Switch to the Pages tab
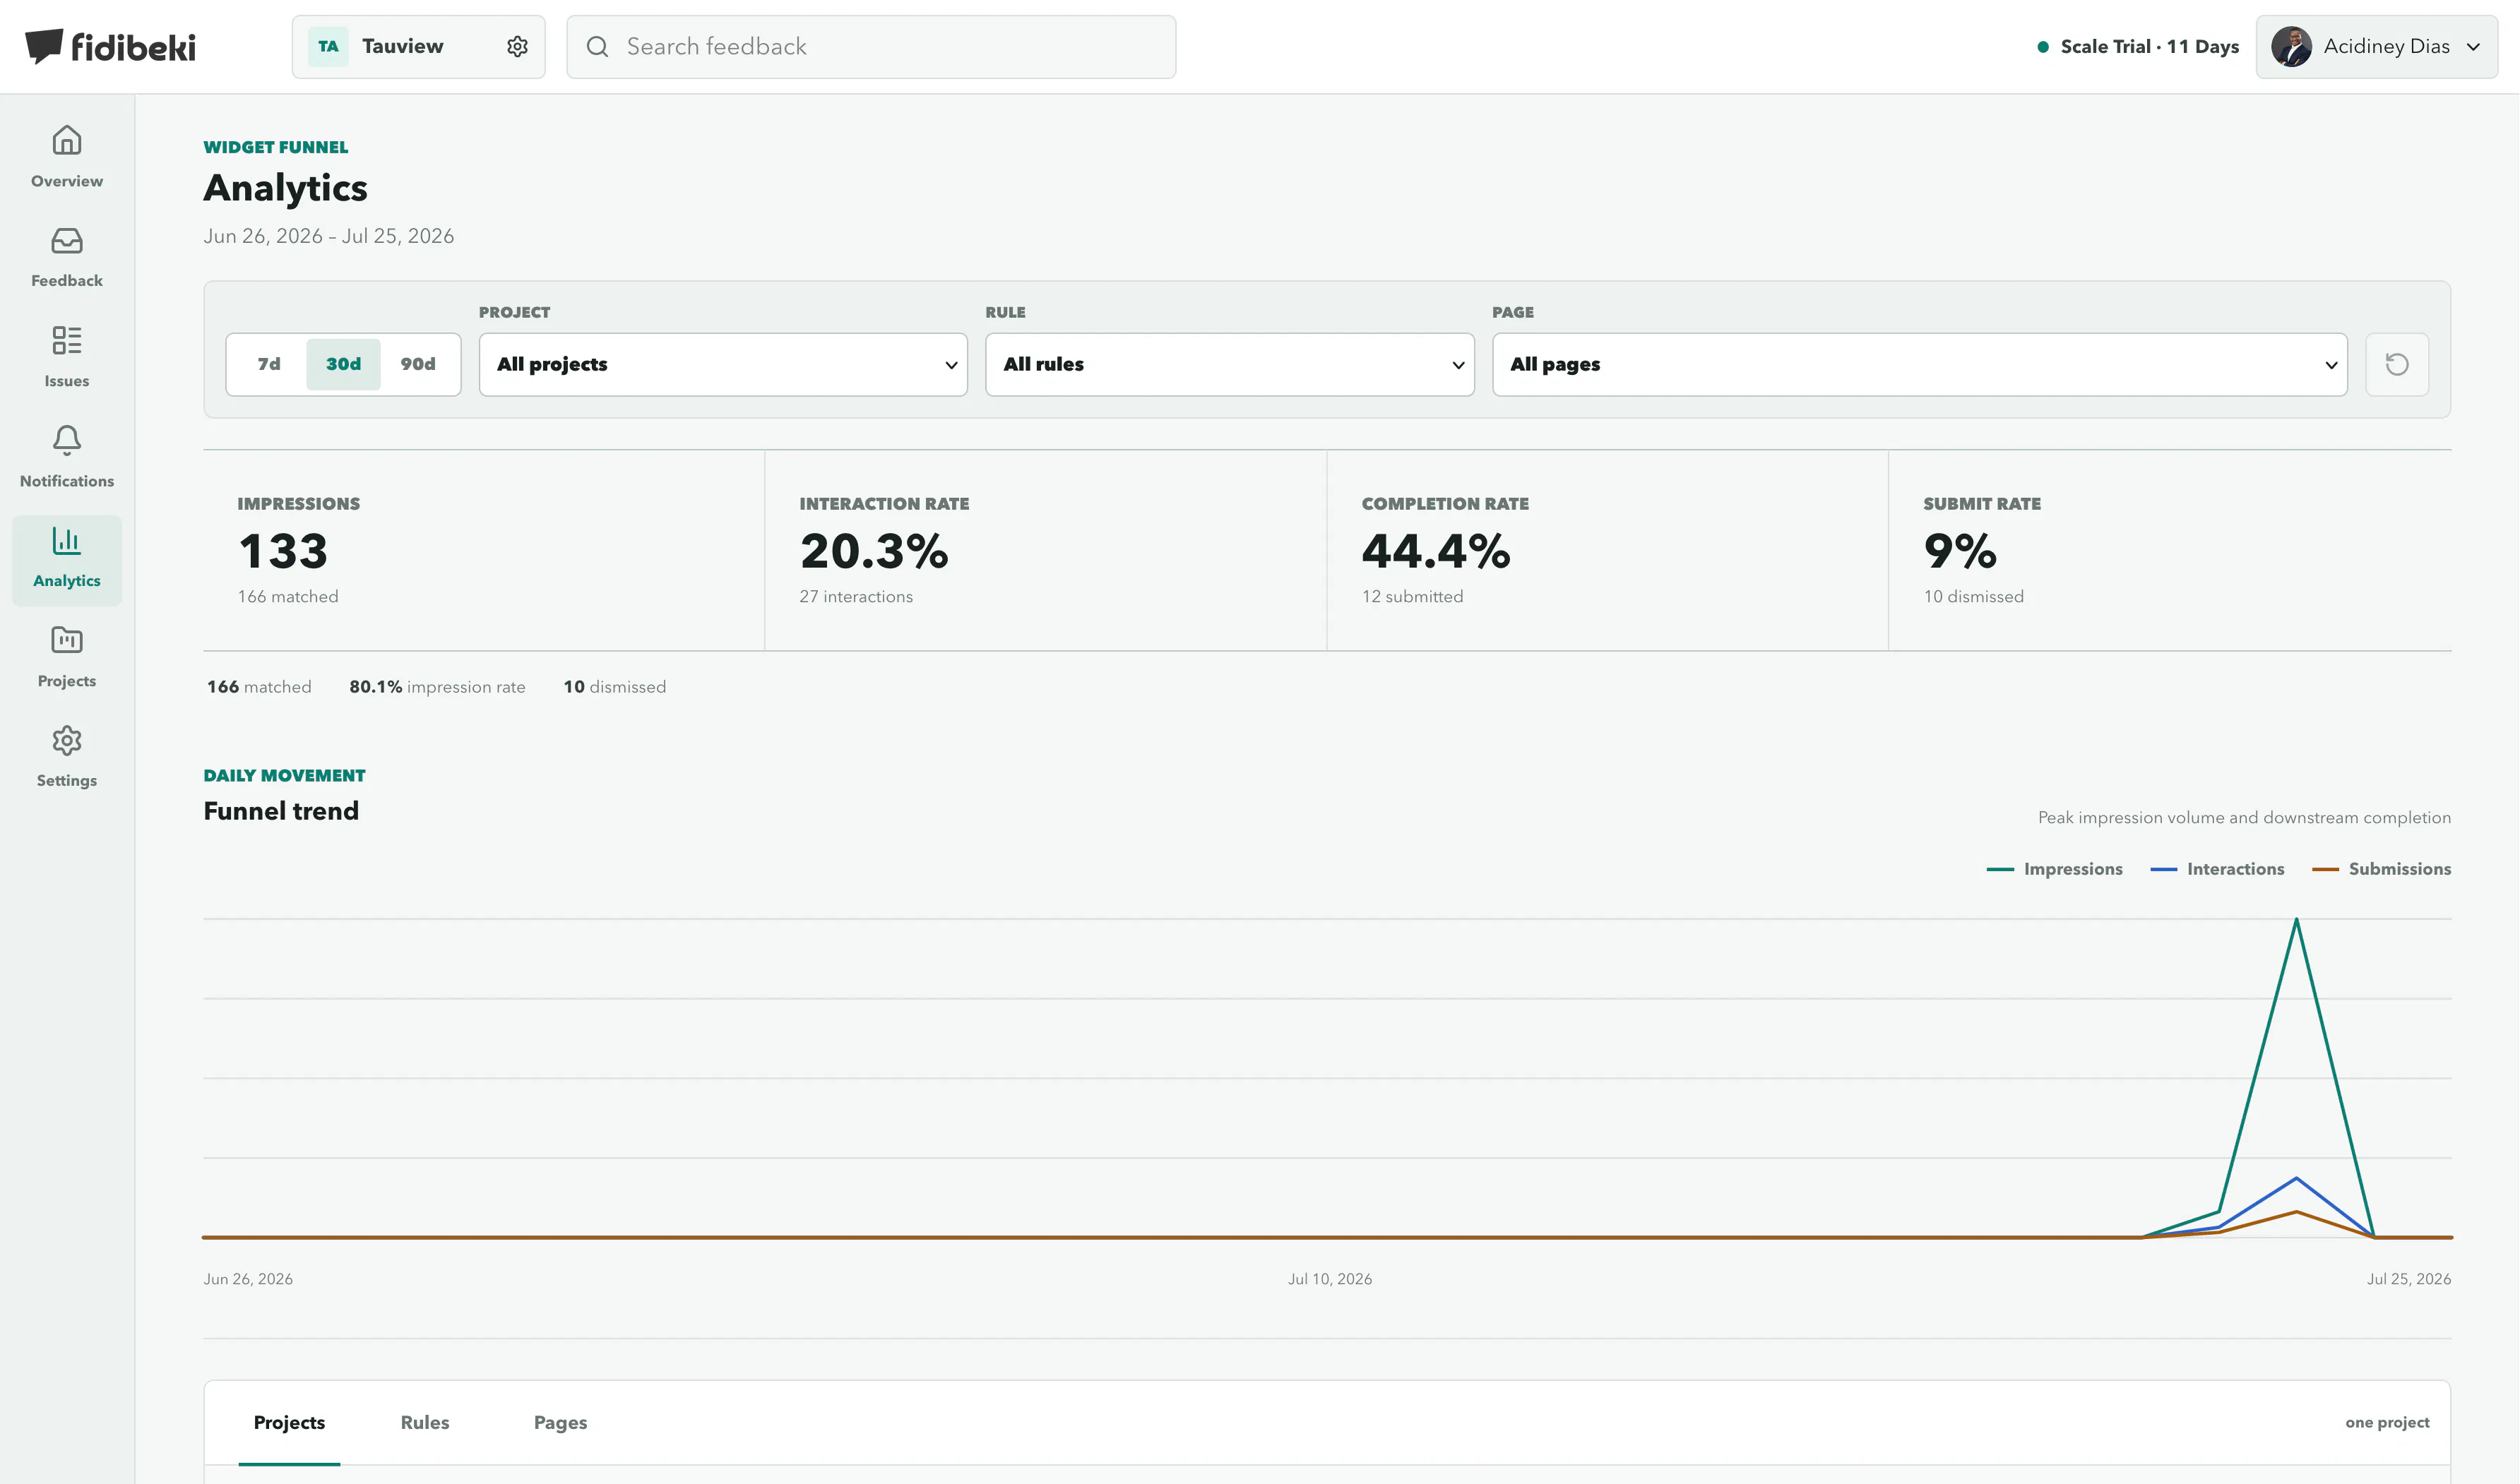This screenshot has height=1484, width=2520. (560, 1422)
